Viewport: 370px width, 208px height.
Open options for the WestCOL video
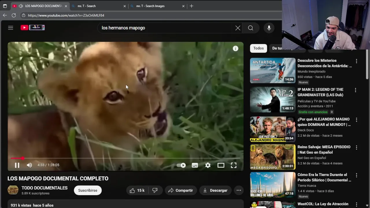[x=356, y=205]
